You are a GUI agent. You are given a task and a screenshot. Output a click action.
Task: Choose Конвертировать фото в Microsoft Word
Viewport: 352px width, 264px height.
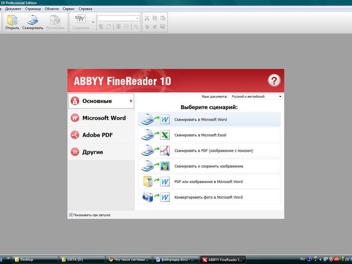[209, 197]
